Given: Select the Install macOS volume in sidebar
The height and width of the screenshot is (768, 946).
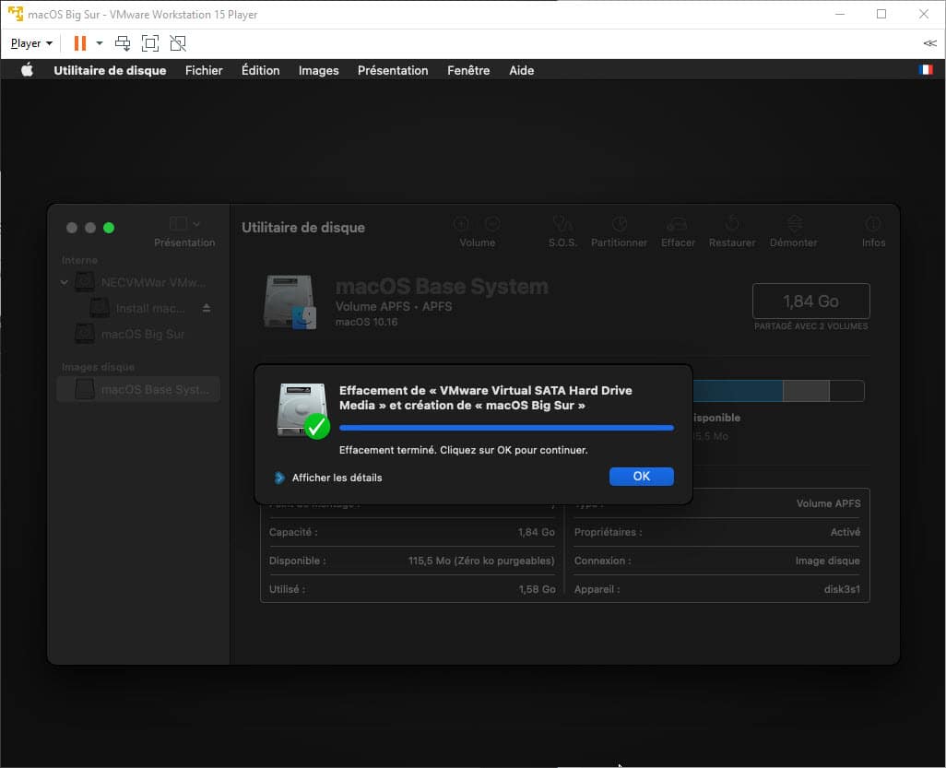Looking at the screenshot, I should [137, 308].
